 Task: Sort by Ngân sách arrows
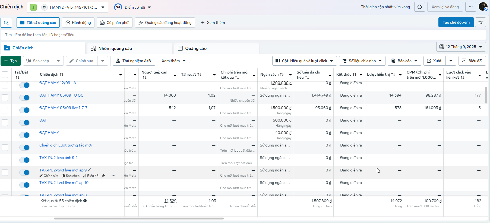point(282,74)
